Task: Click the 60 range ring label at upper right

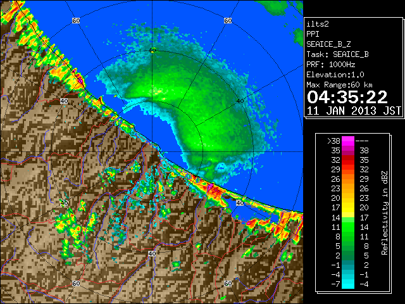Action: pos(228,20)
